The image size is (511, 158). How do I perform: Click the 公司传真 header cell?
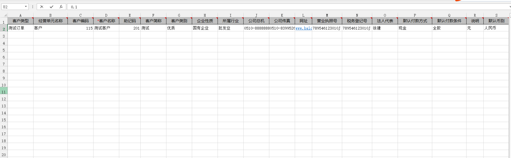282,21
